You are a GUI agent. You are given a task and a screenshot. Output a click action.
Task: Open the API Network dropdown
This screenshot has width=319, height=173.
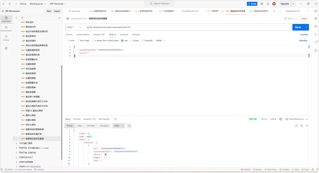click(58, 4)
